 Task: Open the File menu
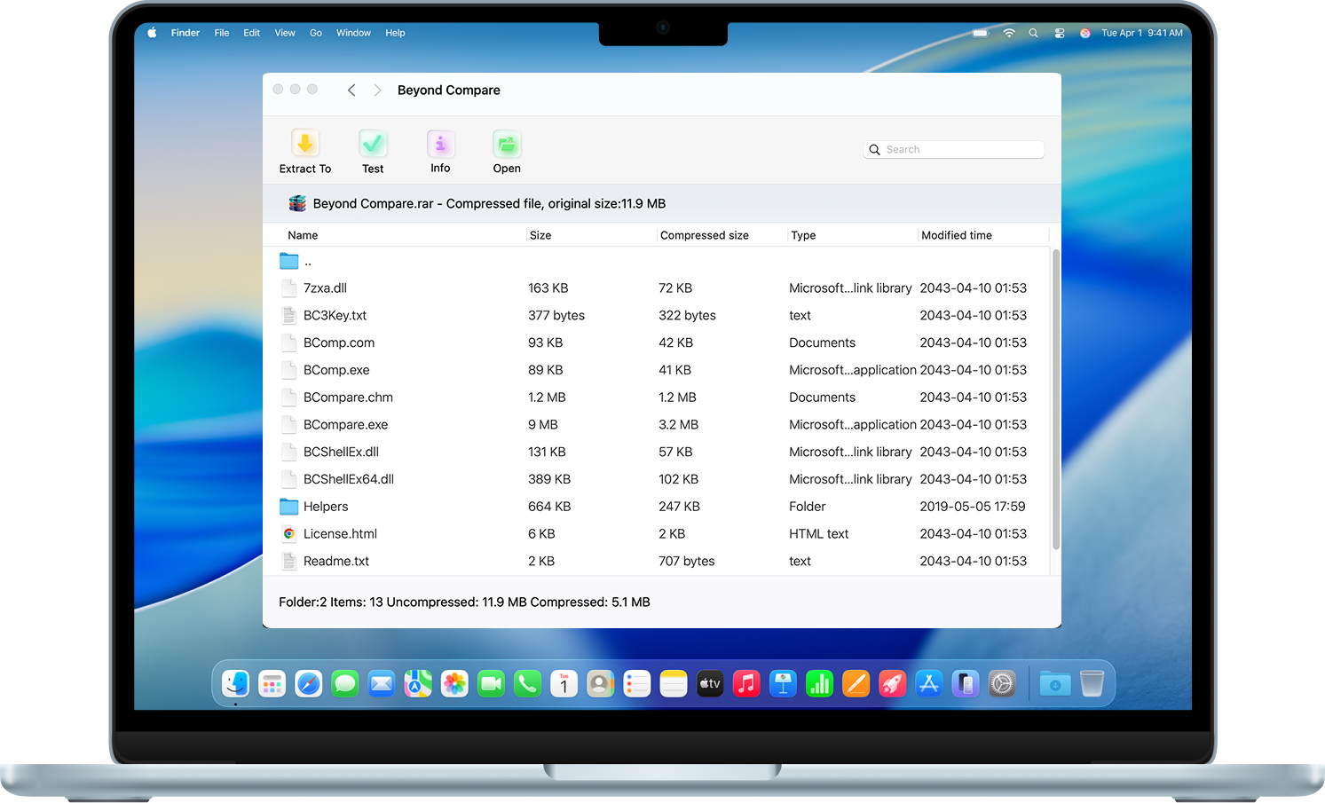click(x=222, y=33)
